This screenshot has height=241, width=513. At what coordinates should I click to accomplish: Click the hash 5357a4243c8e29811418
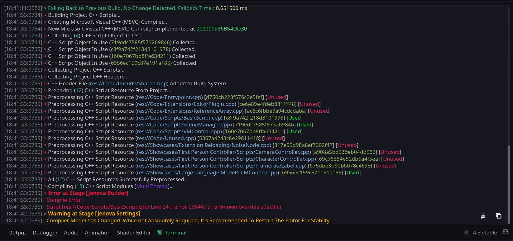(229, 138)
